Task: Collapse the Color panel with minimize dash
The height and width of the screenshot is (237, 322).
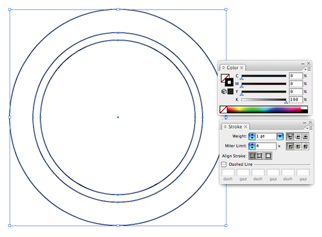Action: click(303, 64)
